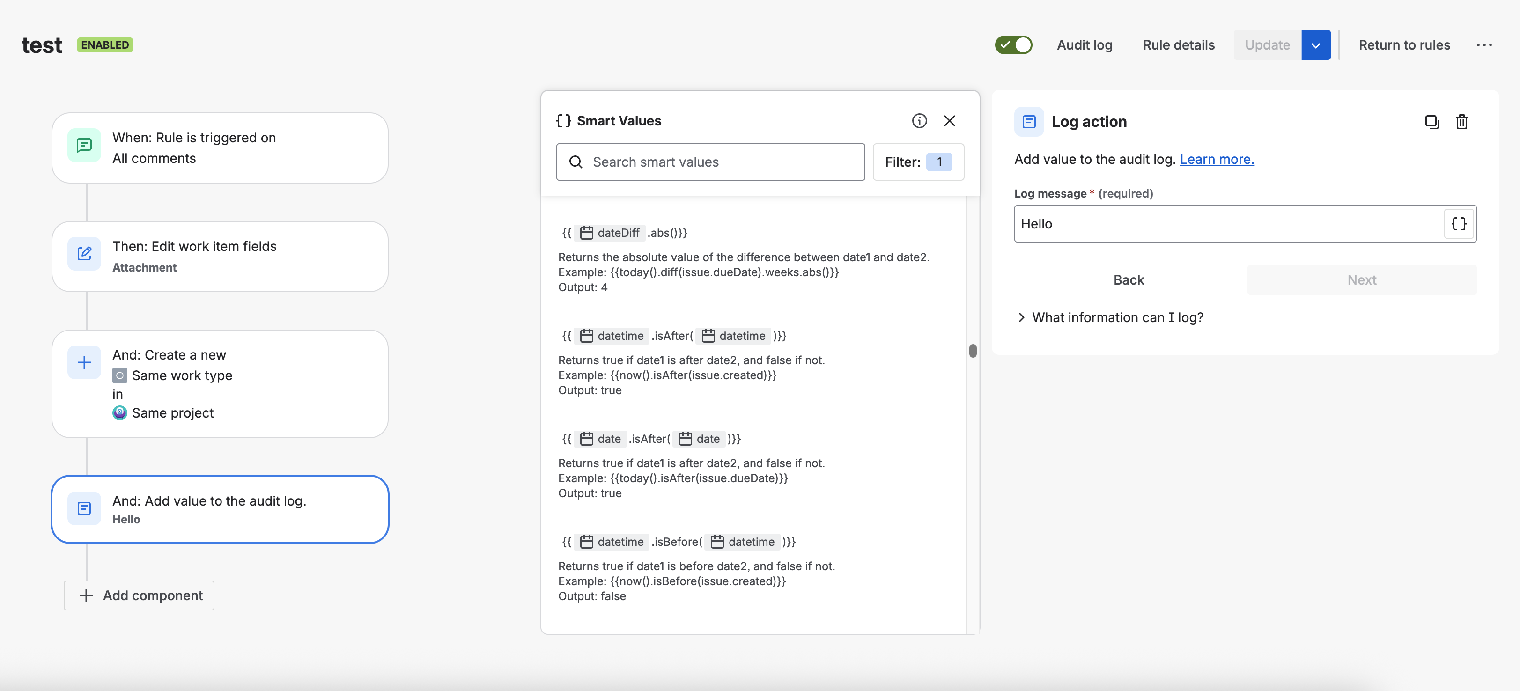Click the audit log icon on the last rule block
Image resolution: width=1520 pixels, height=691 pixels.
84,508
